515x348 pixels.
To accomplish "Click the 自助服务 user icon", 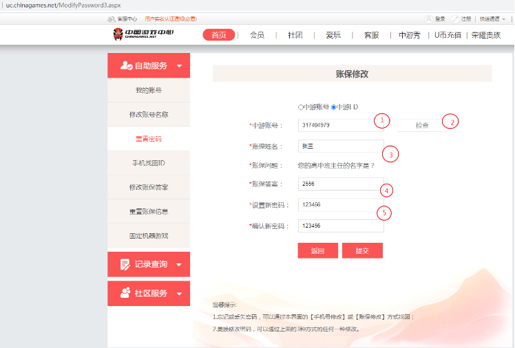I will point(126,66).
